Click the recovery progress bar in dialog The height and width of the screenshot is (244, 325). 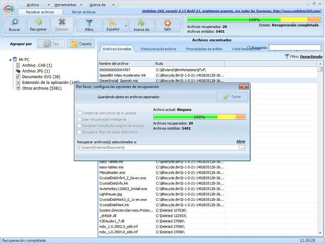(199, 117)
